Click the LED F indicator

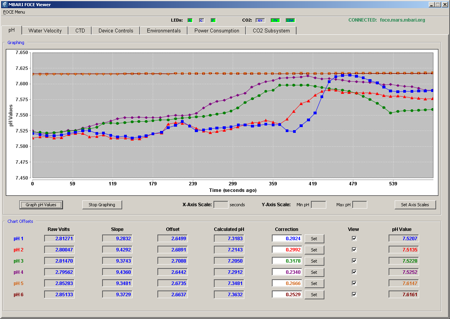pos(213,20)
